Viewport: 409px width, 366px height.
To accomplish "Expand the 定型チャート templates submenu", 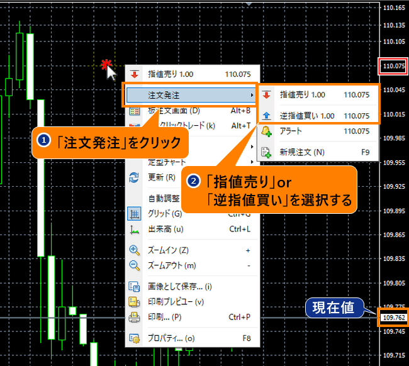I will [193, 162].
